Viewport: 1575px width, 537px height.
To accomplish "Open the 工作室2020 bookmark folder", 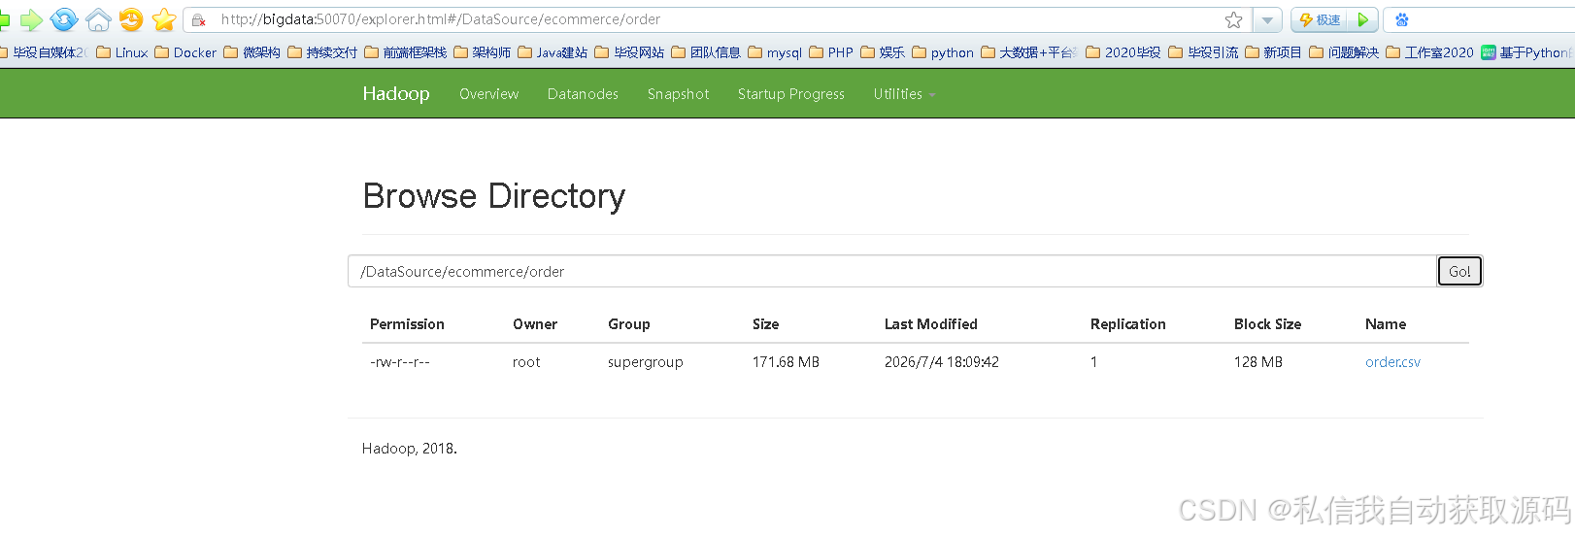I will (1429, 52).
